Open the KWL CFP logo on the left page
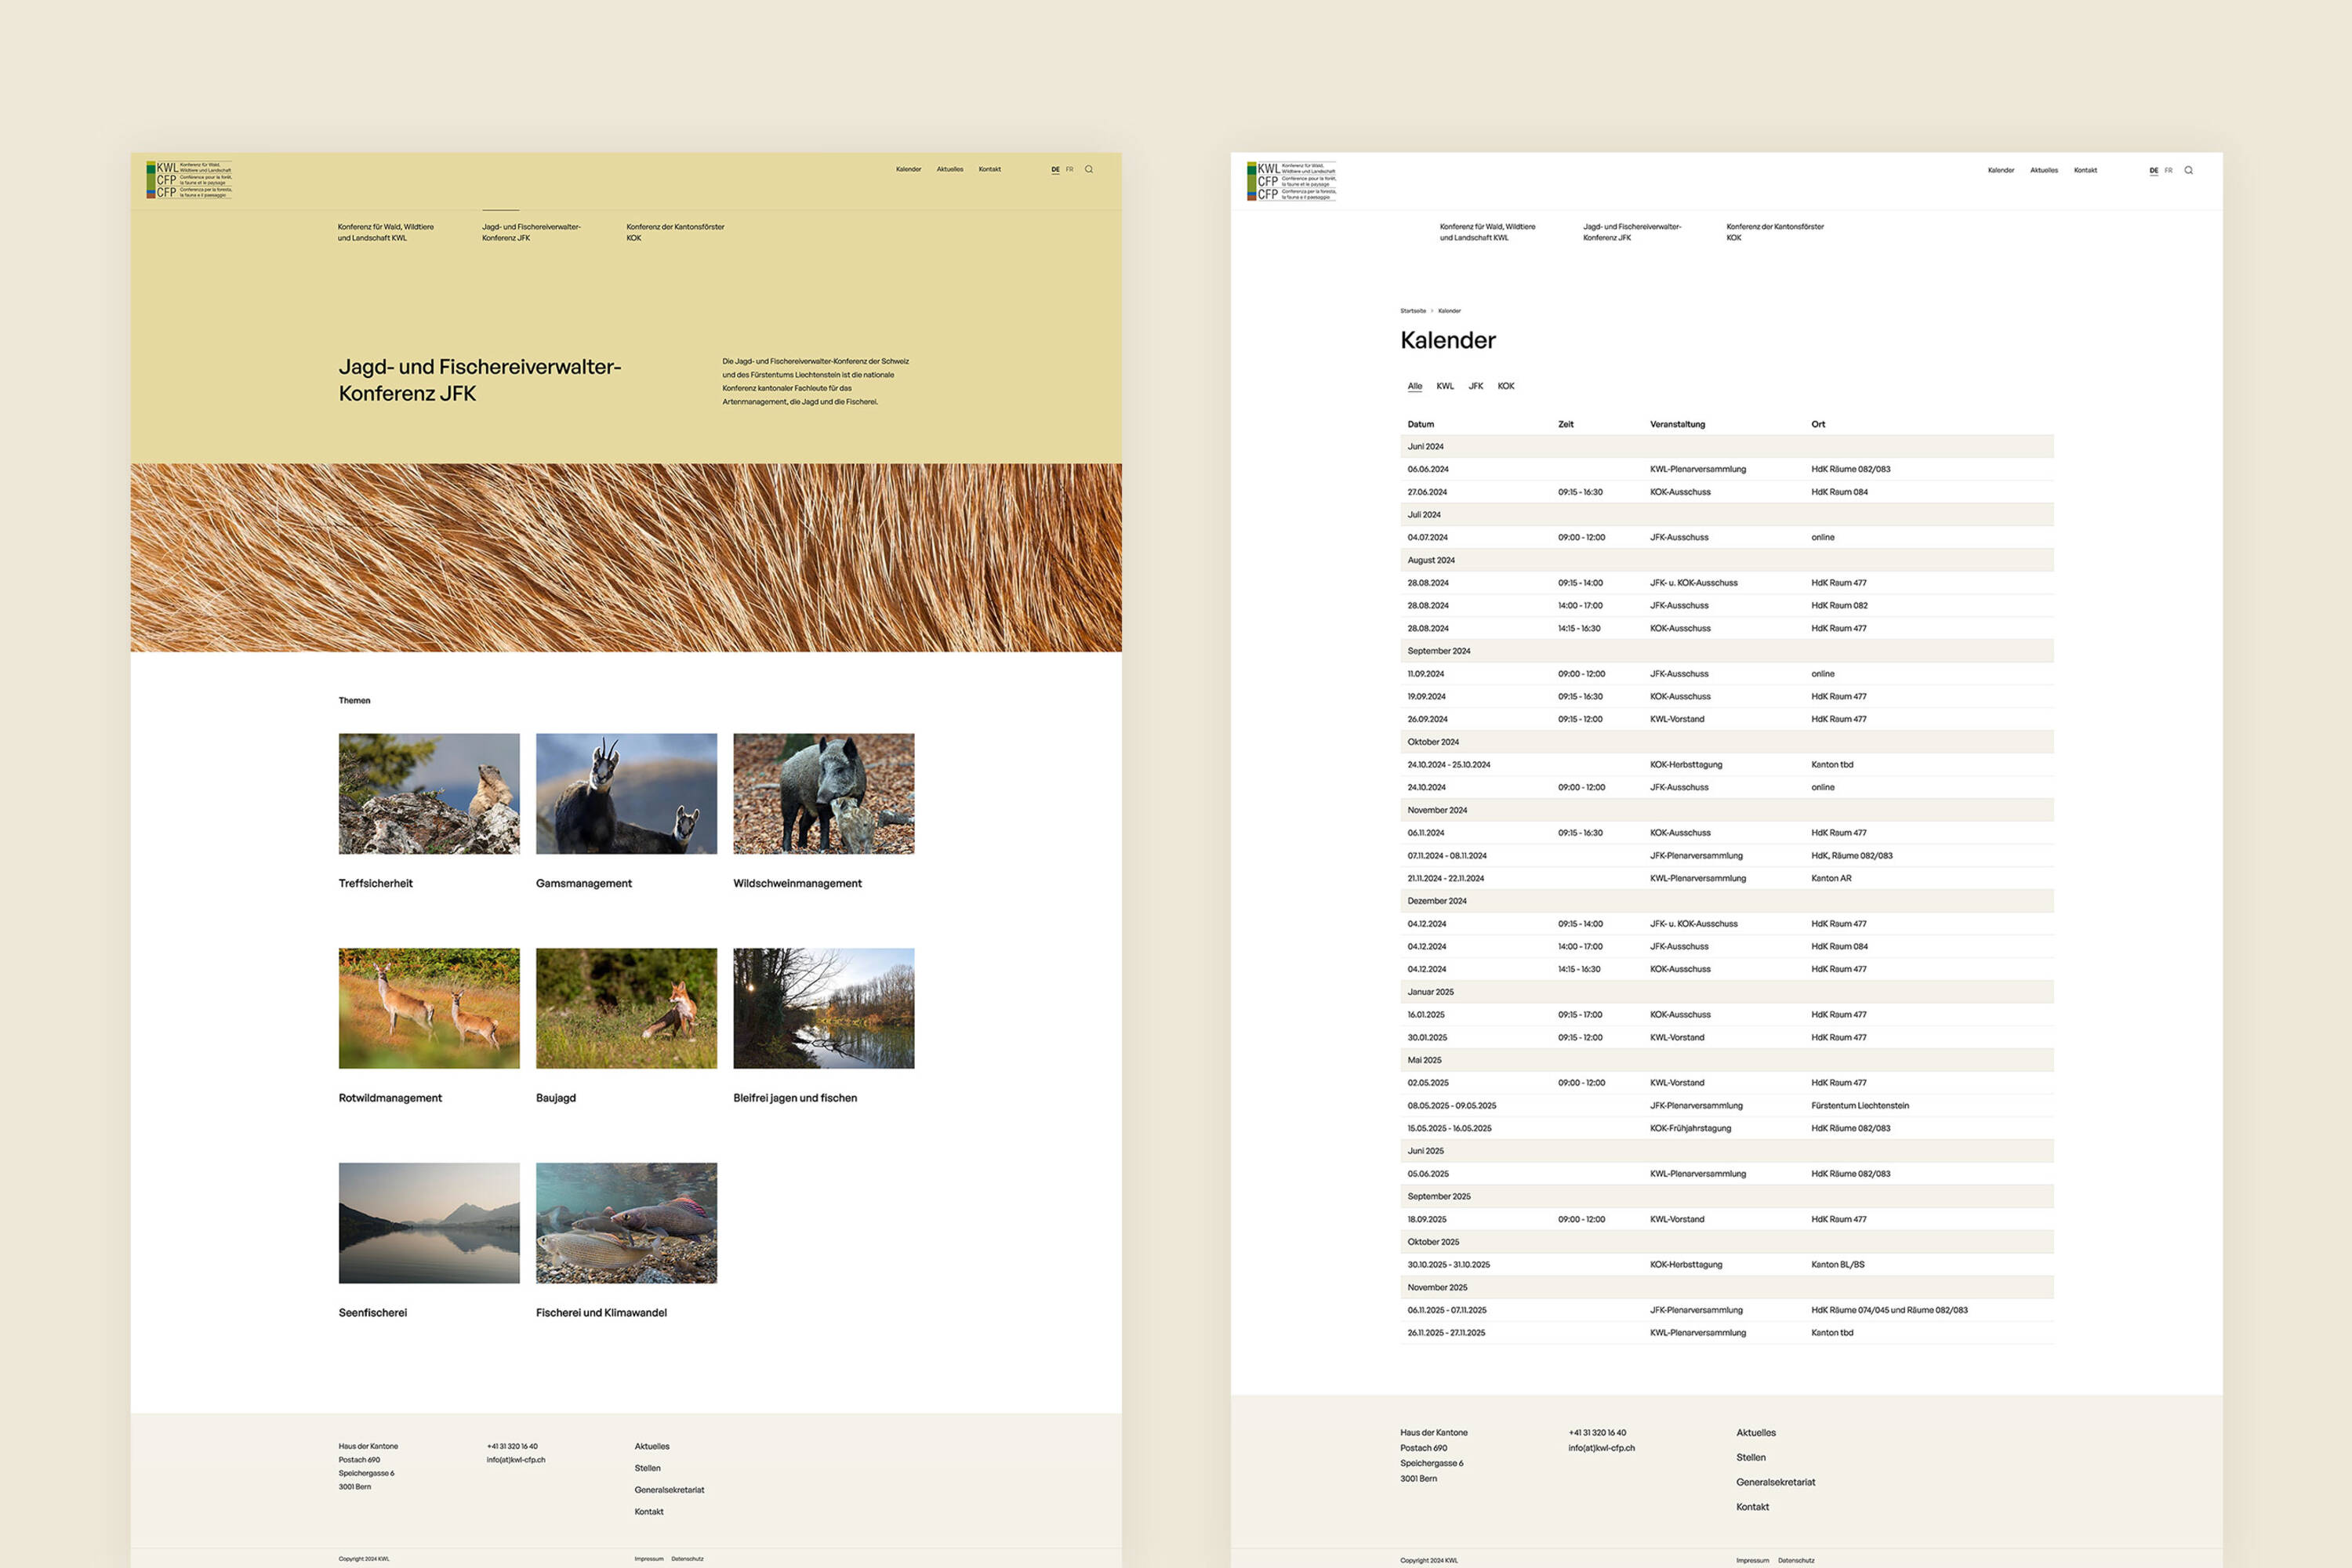This screenshot has width=2352, height=1568. (x=189, y=180)
